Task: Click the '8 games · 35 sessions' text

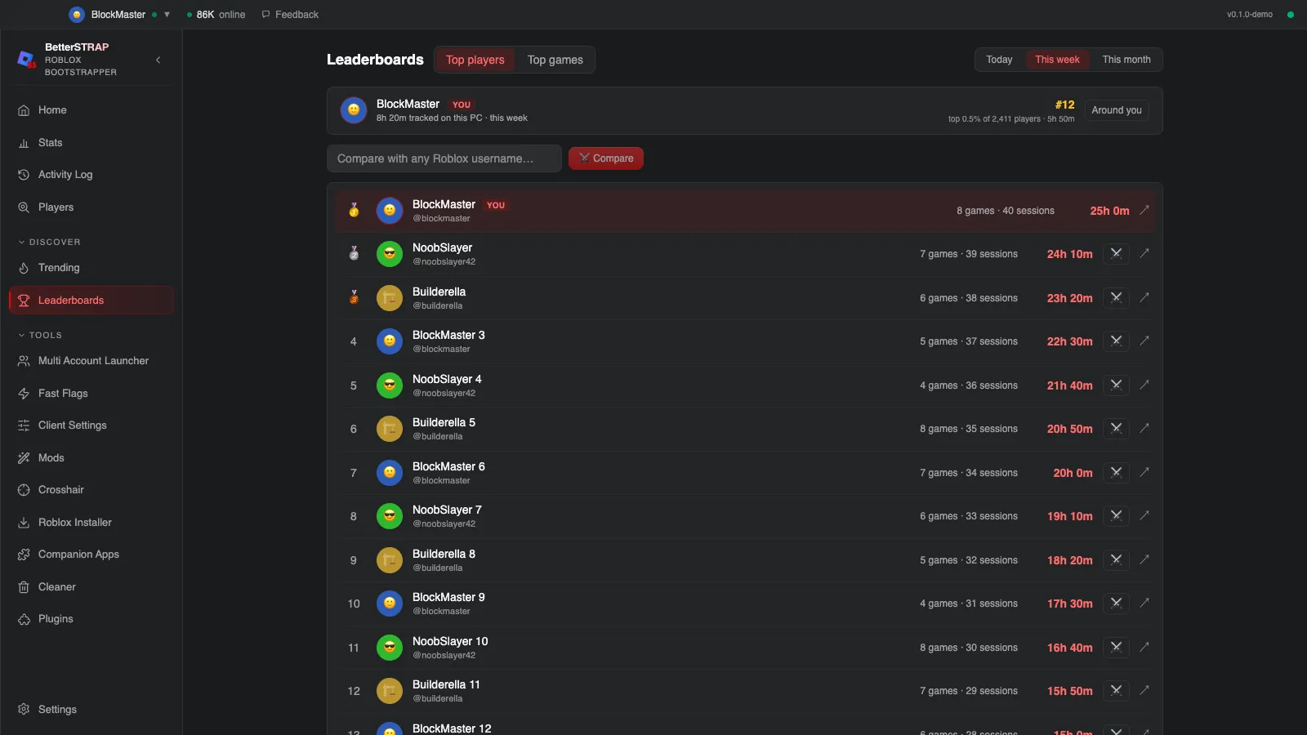Action: [969, 429]
